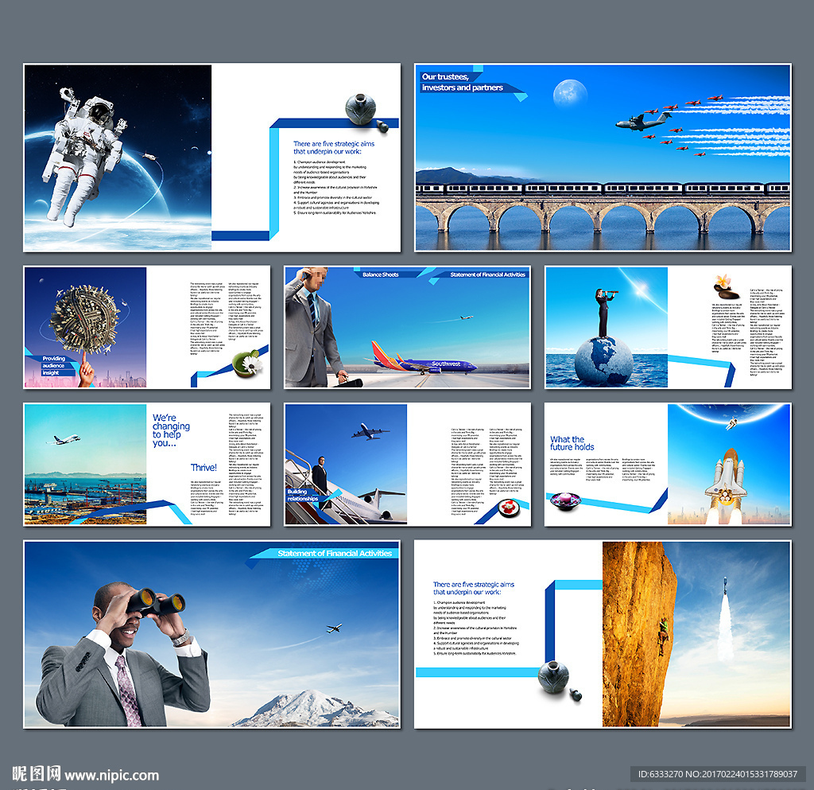814x790 pixels.
Task: Click the vase image on astronaut spread
Action: pos(362,110)
